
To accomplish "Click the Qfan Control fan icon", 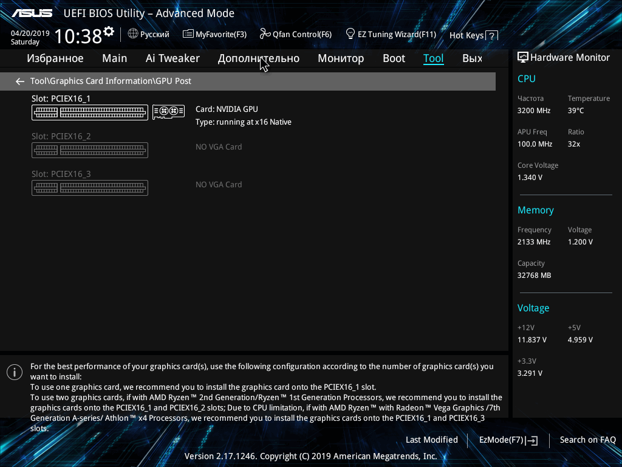I will tap(265, 34).
